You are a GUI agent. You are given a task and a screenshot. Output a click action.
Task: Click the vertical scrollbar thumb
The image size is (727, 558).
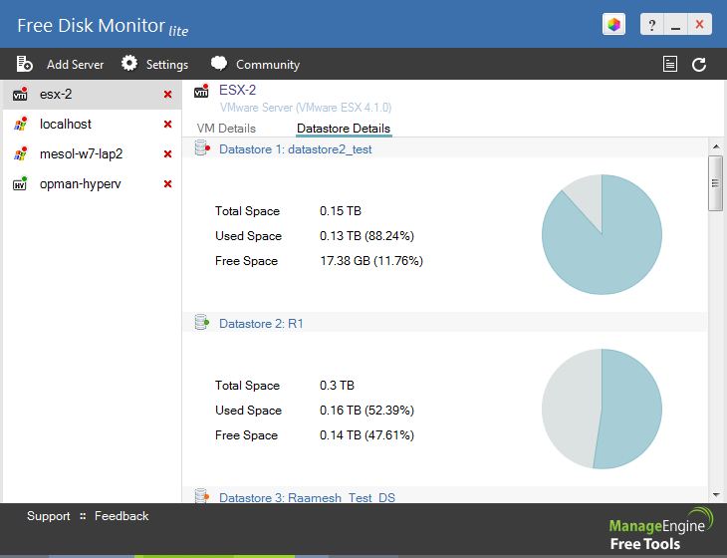(x=715, y=183)
